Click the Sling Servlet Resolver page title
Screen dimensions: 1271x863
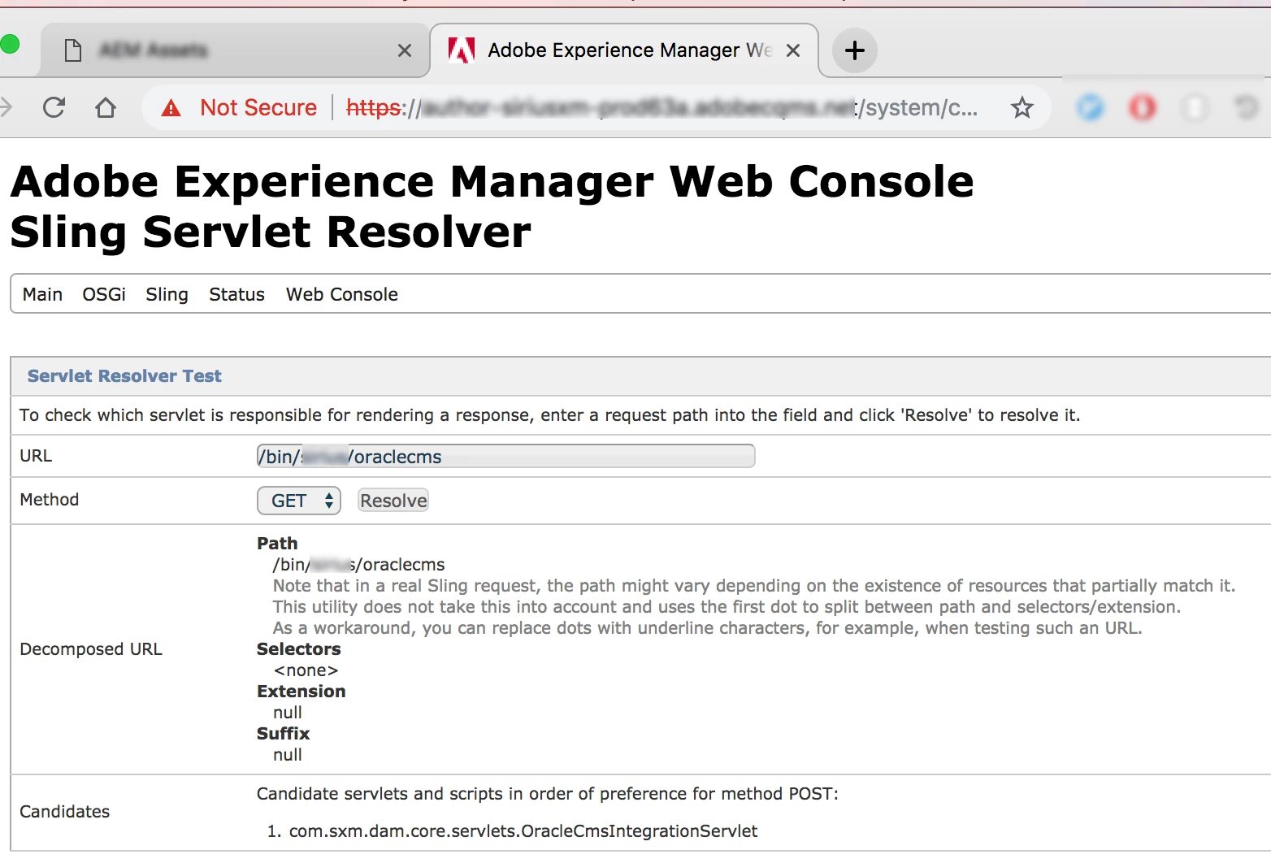tap(271, 232)
